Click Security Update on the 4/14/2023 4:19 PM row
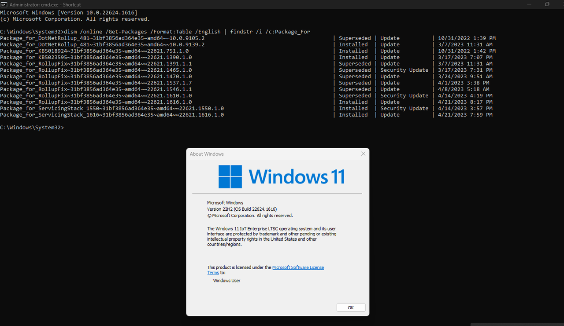The image size is (564, 326). (x=404, y=95)
